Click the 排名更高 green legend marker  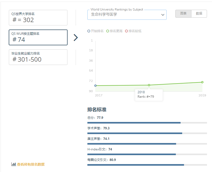pyautogui.click(x=108, y=31)
